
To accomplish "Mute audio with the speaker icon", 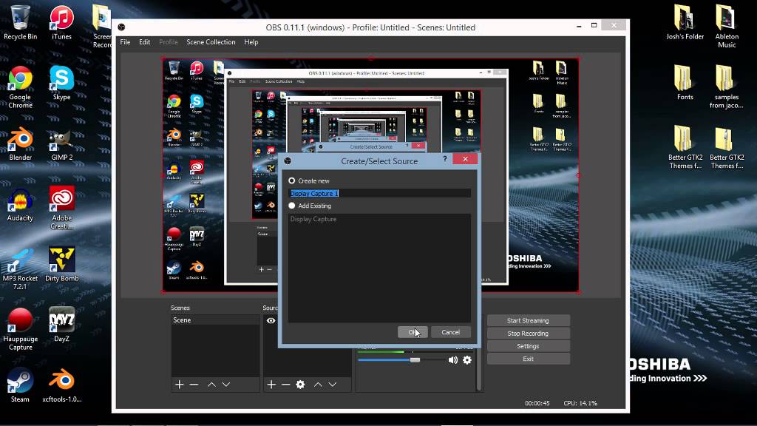I will (453, 360).
